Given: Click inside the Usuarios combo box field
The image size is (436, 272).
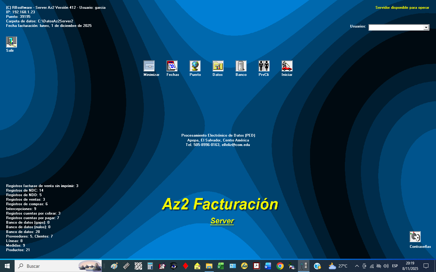Looking at the screenshot, I should [396, 28].
